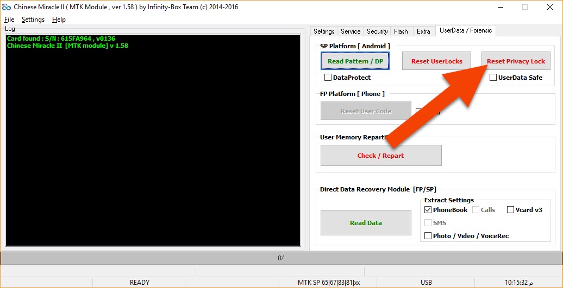
Task: Open the File menu
Action: [9, 20]
